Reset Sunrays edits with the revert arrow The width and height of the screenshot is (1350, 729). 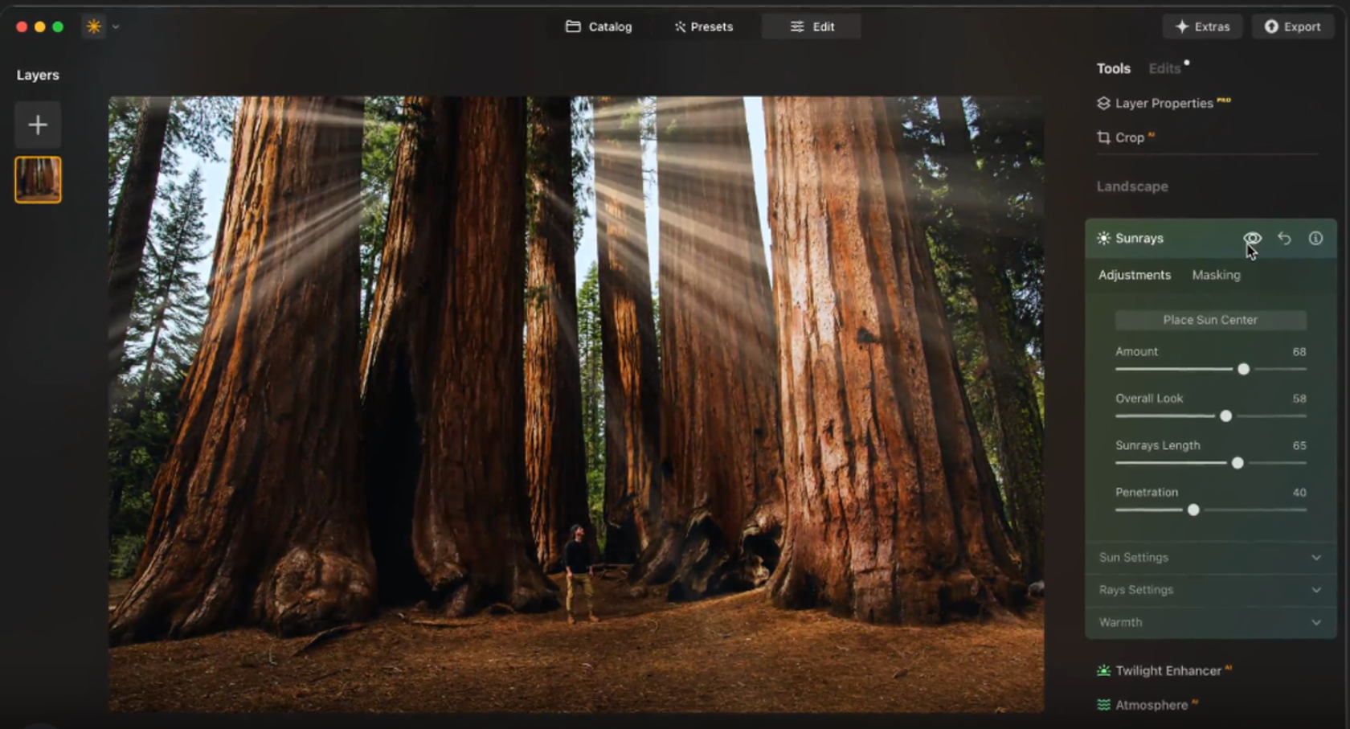[1284, 238]
